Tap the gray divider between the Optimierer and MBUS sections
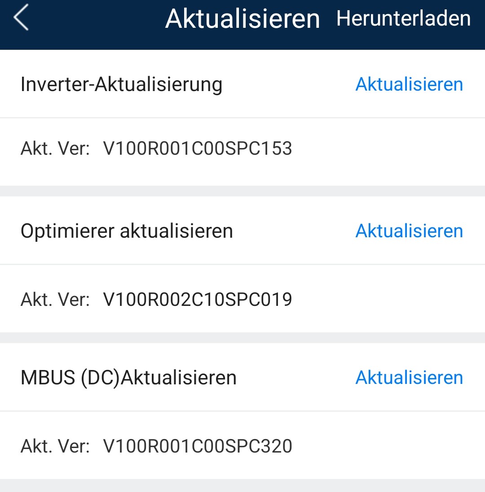485x492 pixels. tap(242, 338)
